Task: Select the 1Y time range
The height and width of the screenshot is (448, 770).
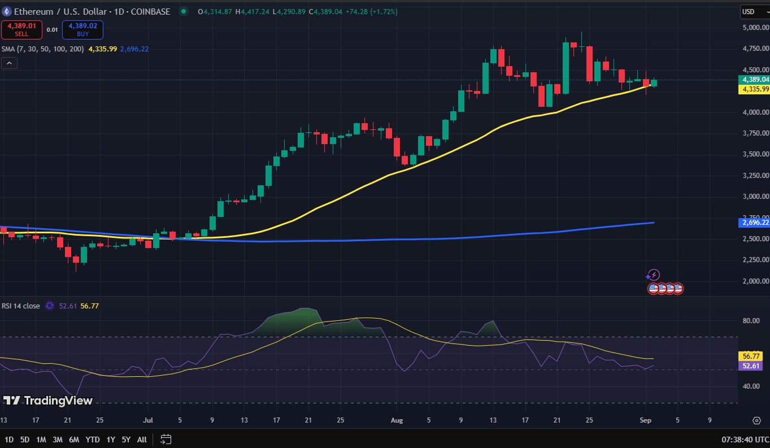Action: [111, 439]
